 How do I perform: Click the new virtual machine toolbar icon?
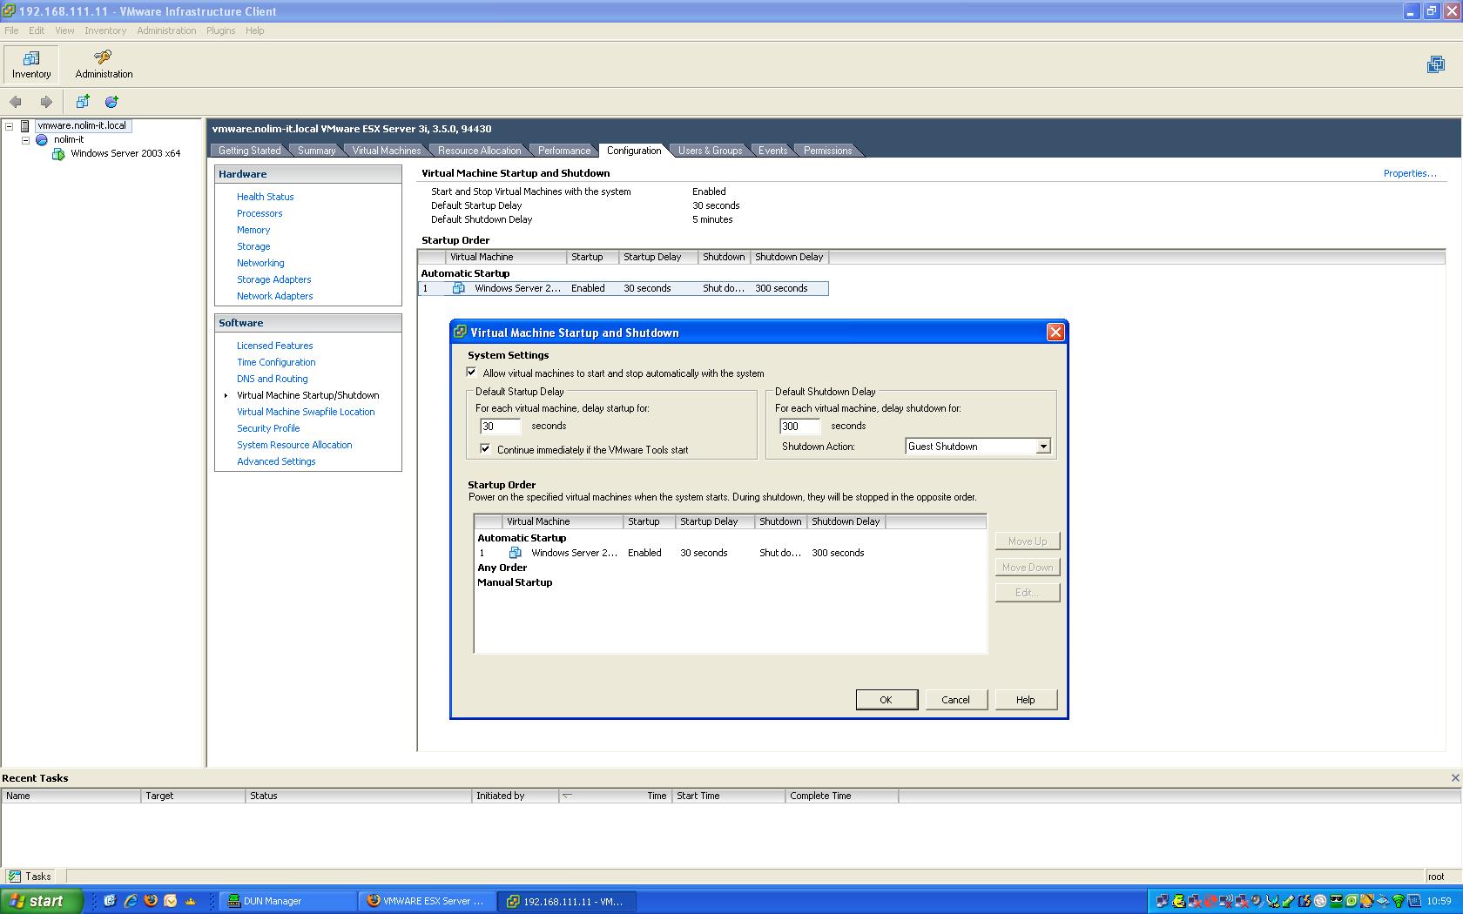[x=82, y=102]
